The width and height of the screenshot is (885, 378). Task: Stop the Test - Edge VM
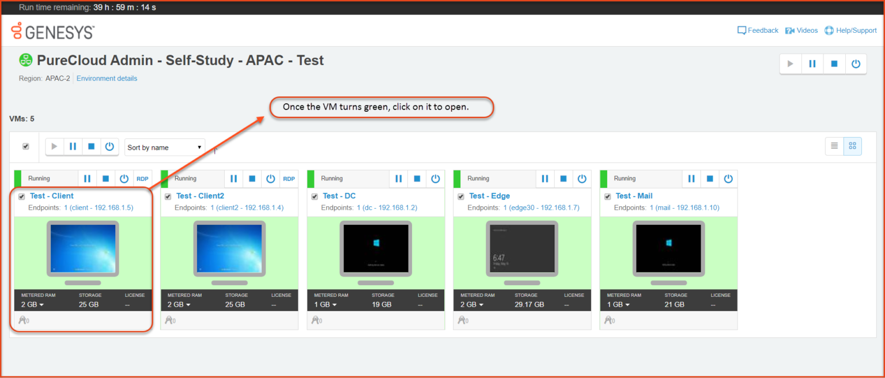point(563,179)
